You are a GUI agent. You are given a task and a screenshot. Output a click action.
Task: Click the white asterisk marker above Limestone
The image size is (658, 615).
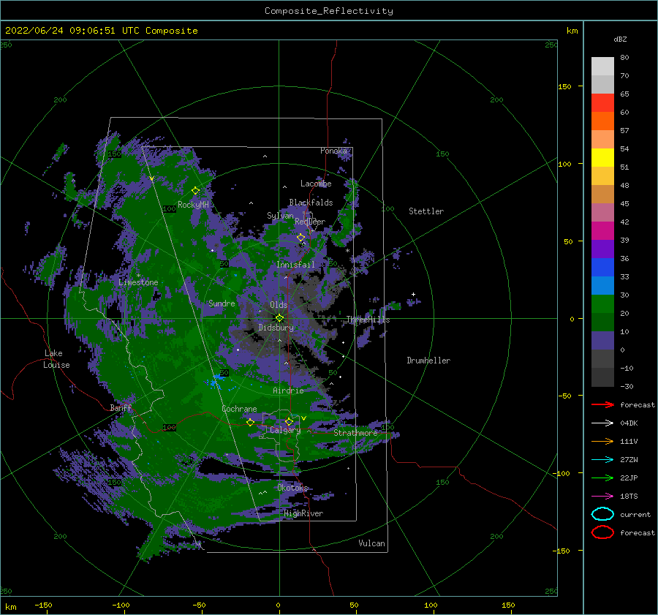(x=138, y=276)
